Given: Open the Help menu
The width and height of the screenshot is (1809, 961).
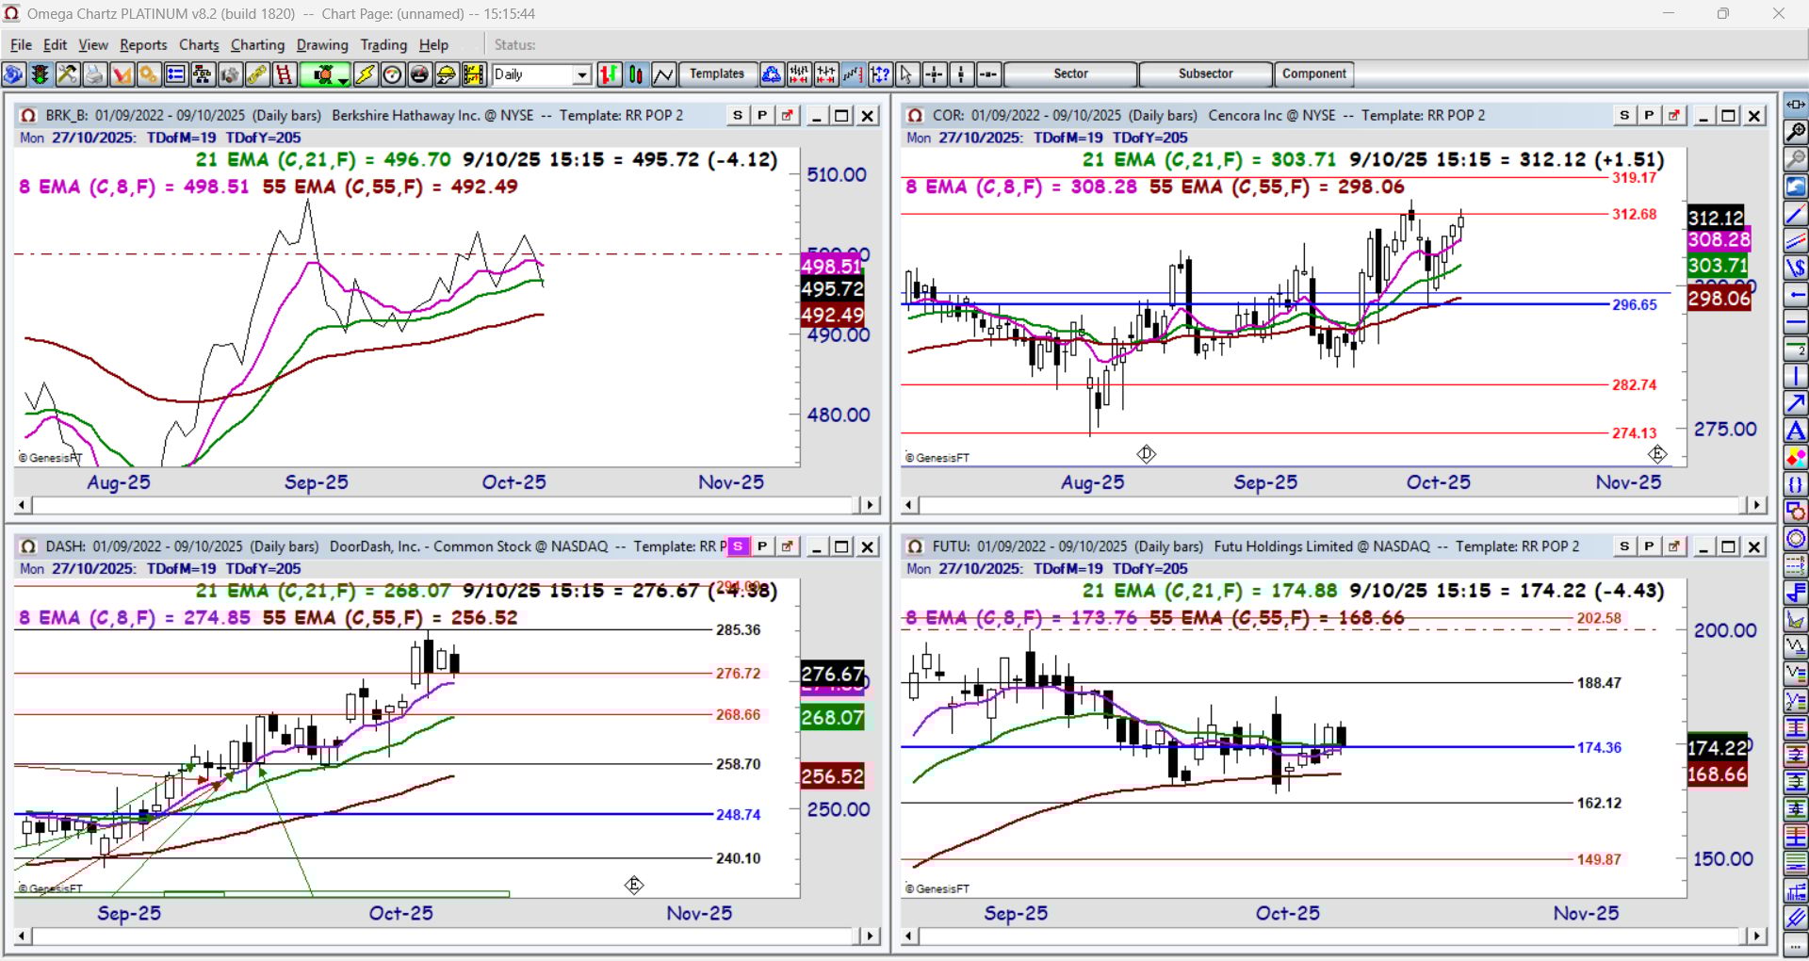Looking at the screenshot, I should point(433,45).
